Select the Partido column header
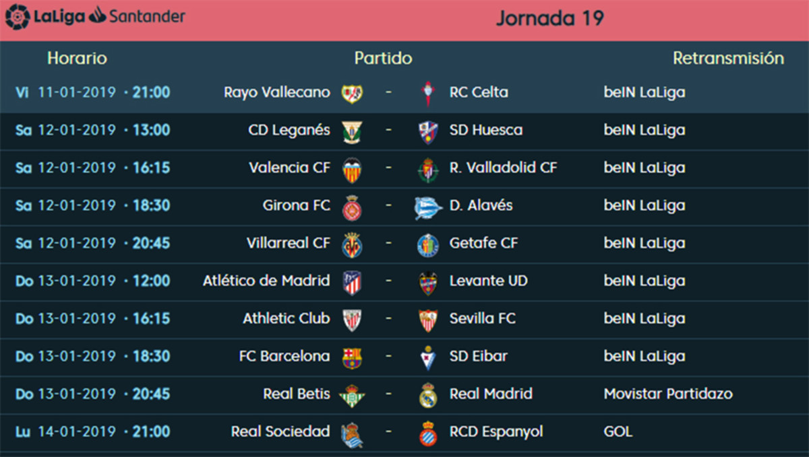The image size is (809, 457). [x=383, y=59]
